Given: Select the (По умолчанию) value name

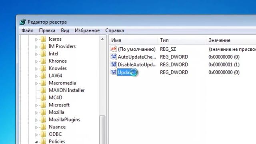Looking at the screenshot, I should (137, 49).
